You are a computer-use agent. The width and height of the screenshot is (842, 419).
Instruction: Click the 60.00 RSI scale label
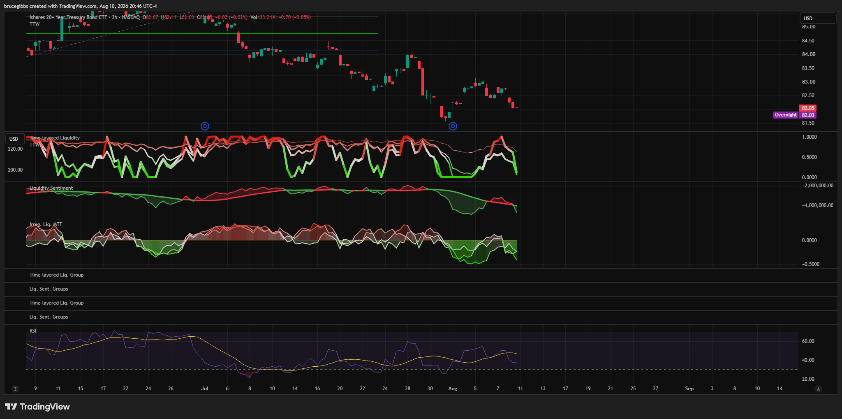point(808,341)
